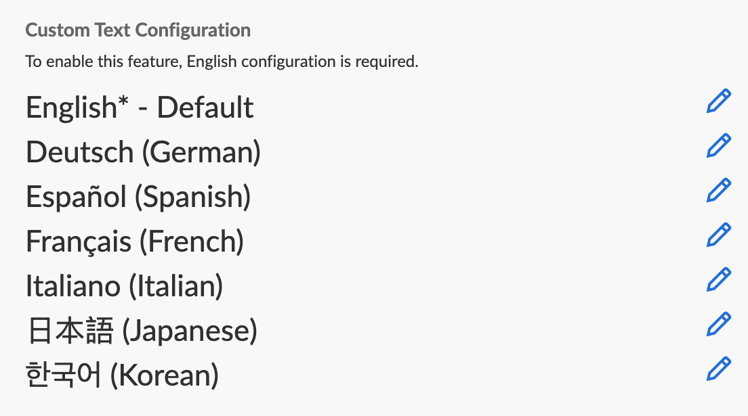The height and width of the screenshot is (416, 748).
Task: Select the Français (French) language label
Action: [135, 241]
